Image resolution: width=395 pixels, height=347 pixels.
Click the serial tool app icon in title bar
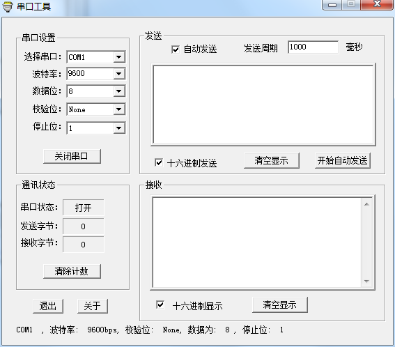point(7,7)
